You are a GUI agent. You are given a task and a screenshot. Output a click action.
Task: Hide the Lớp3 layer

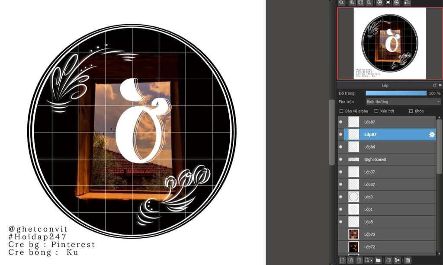point(341,197)
